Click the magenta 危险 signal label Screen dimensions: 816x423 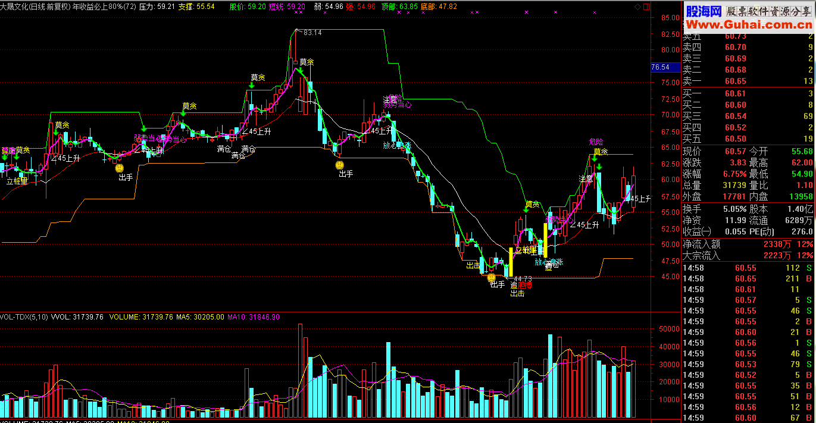tap(596, 142)
